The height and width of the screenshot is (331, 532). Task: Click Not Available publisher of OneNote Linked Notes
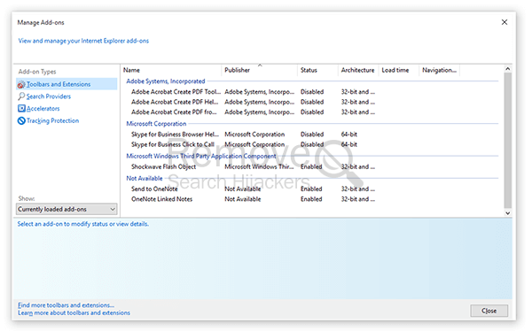243,199
